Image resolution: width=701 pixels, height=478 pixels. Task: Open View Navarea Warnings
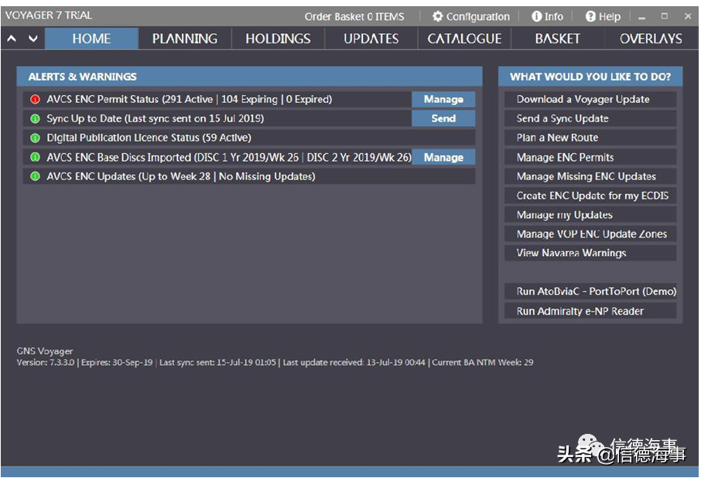(x=590, y=253)
